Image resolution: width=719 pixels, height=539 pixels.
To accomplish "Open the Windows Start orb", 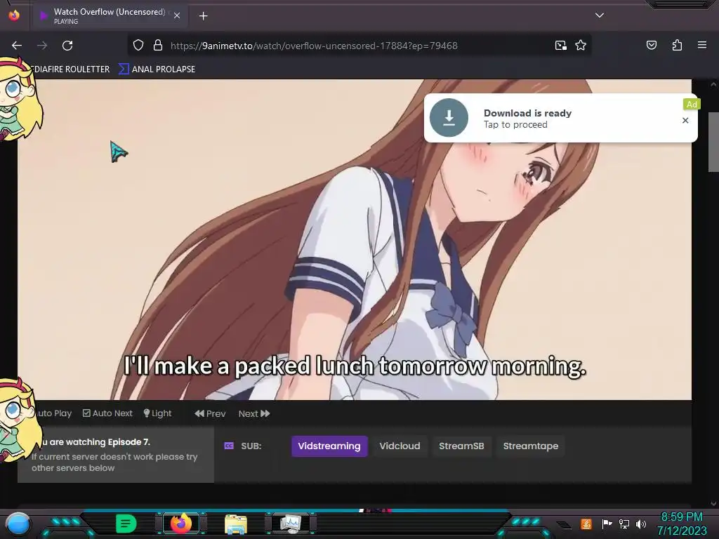I will point(18,524).
